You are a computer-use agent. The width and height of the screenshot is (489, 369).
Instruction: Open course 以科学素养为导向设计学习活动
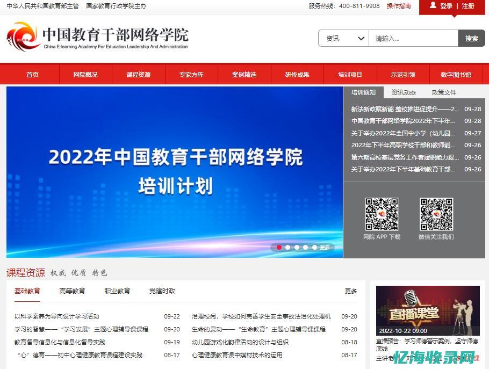pos(57,316)
